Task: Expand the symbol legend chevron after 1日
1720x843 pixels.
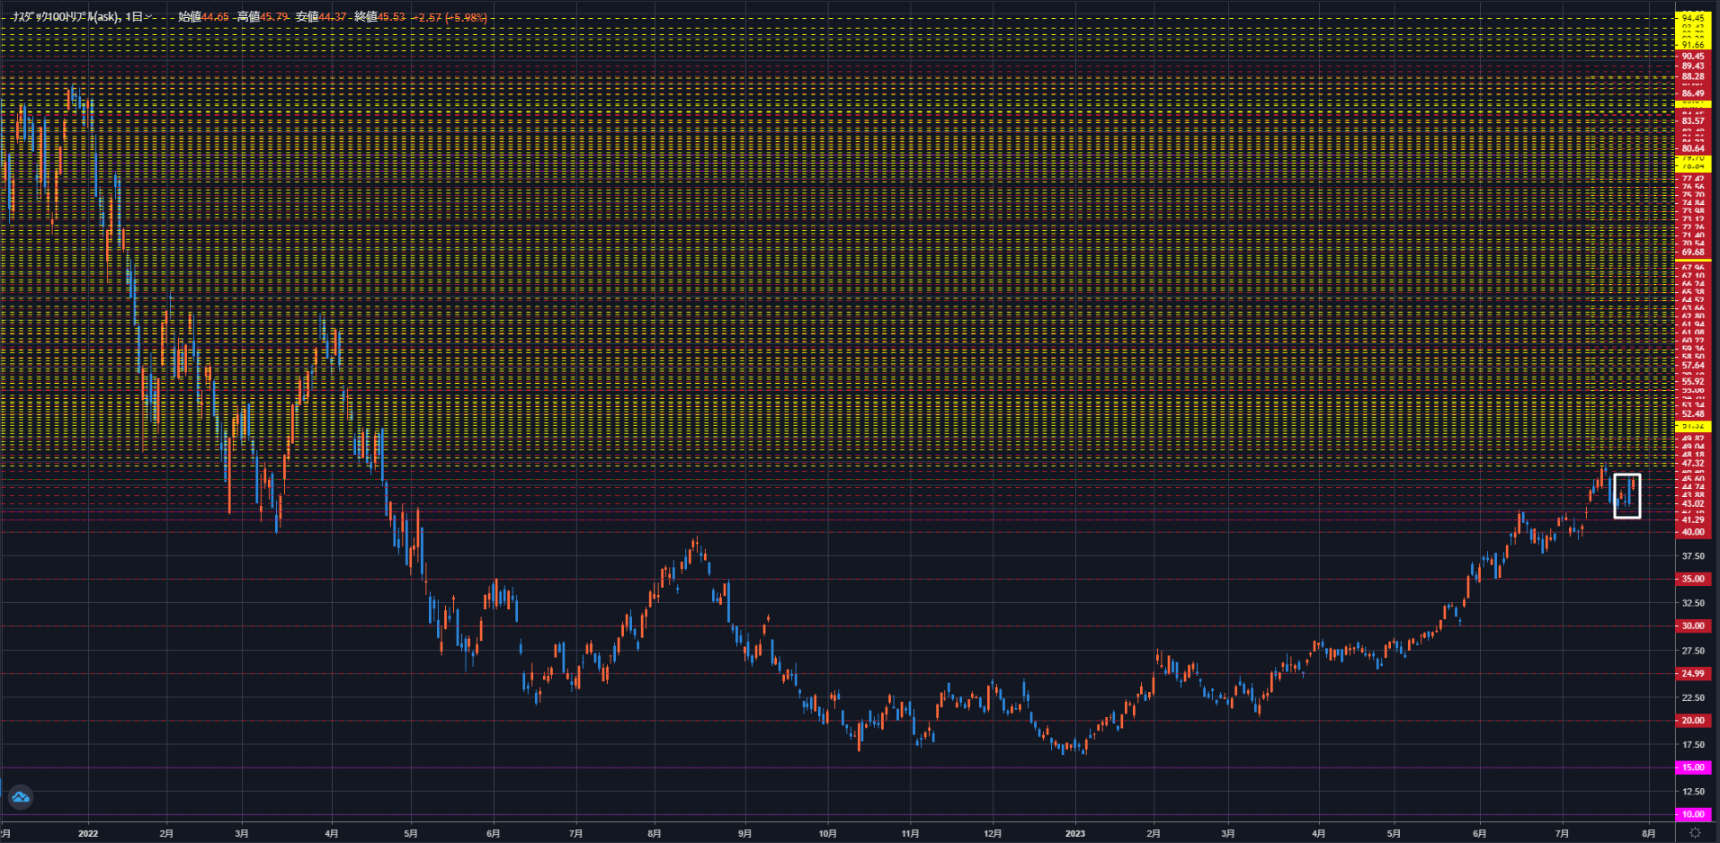Action: pos(148,17)
